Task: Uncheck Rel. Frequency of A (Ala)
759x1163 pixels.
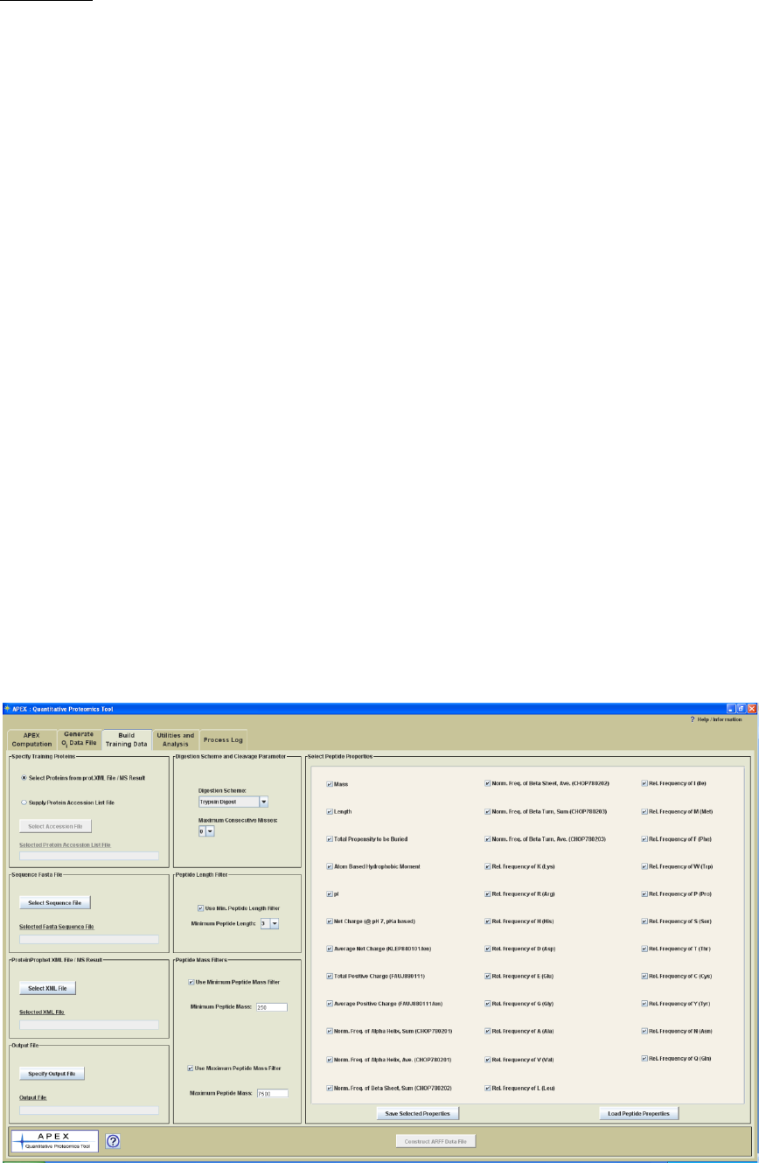Action: pos(487,1031)
